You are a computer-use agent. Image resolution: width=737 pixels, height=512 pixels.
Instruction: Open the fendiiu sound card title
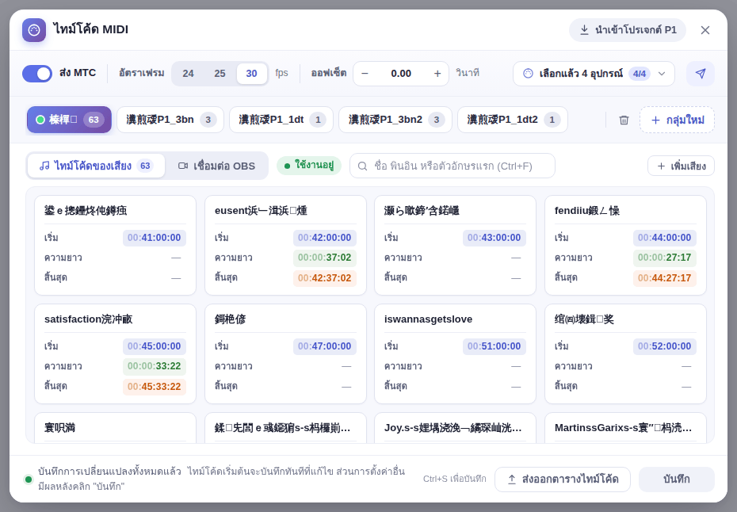point(587,211)
